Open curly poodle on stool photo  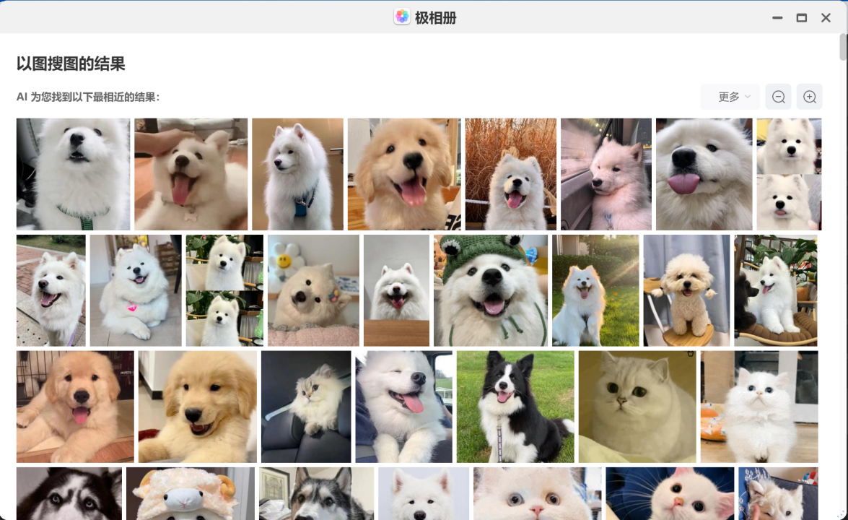pos(686,290)
